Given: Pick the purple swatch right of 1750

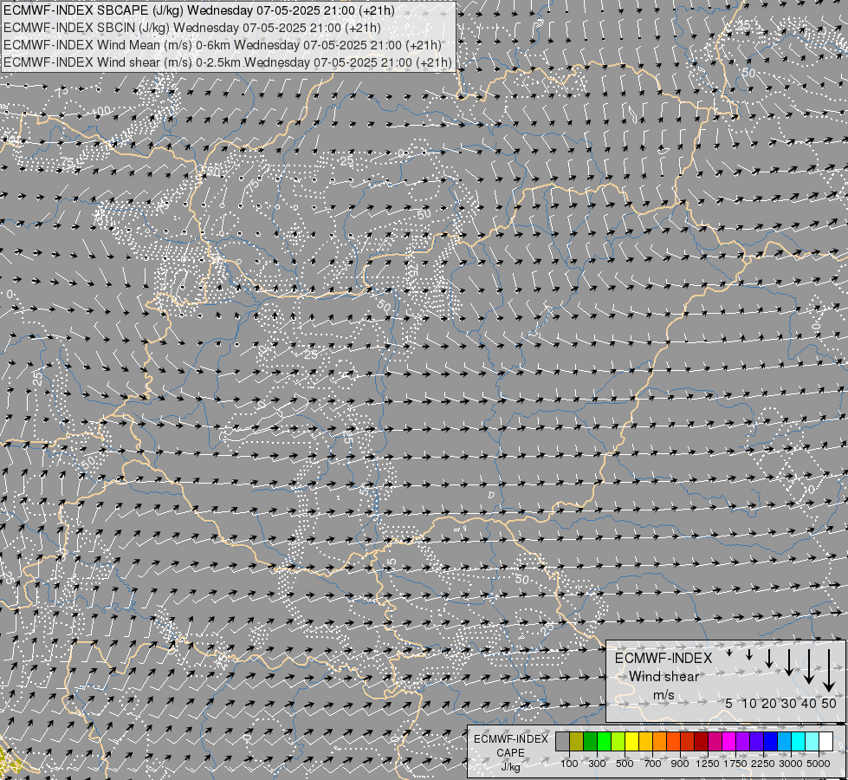Looking at the screenshot, I should tap(743, 741).
